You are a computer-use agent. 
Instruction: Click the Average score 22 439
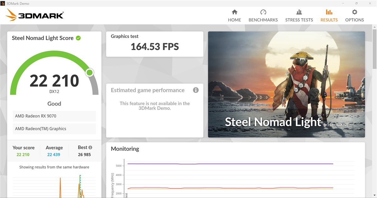54,155
